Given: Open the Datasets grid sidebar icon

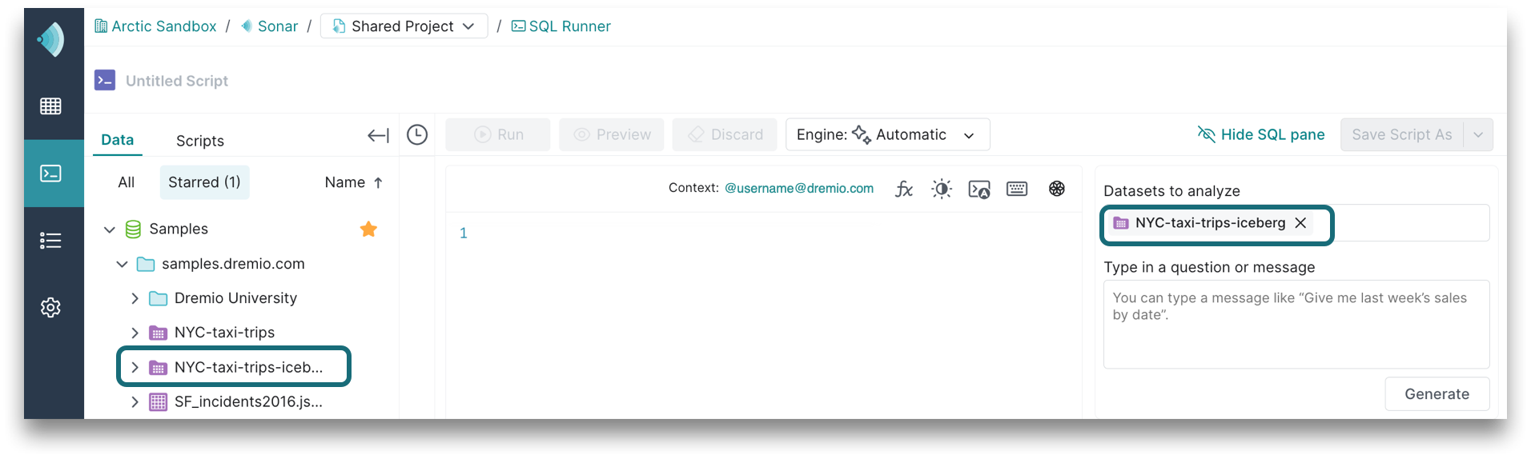Looking at the screenshot, I should click(x=50, y=106).
